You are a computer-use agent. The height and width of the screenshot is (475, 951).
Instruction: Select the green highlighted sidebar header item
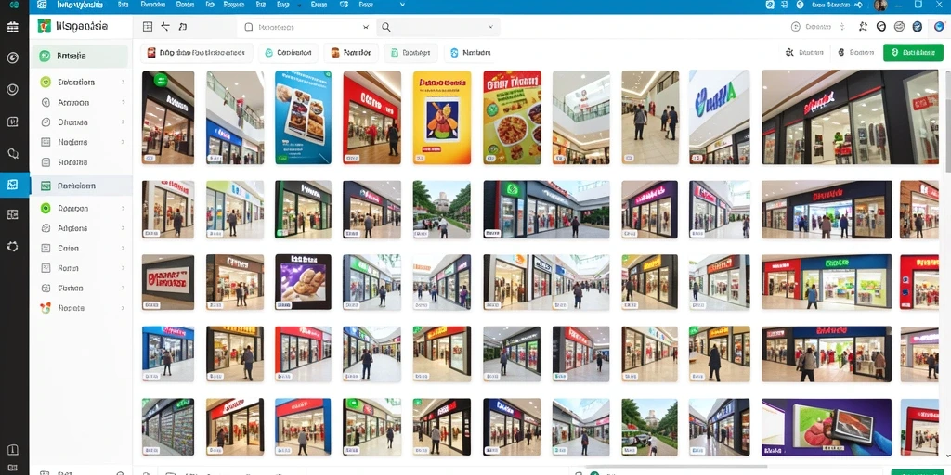coord(80,56)
